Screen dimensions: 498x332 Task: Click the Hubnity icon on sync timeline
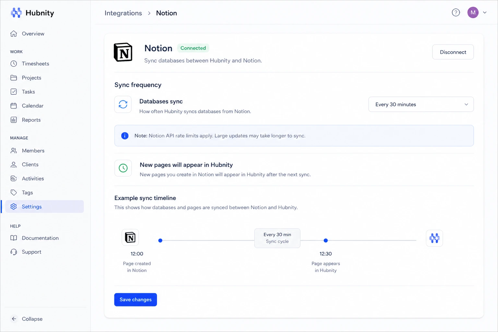click(434, 238)
